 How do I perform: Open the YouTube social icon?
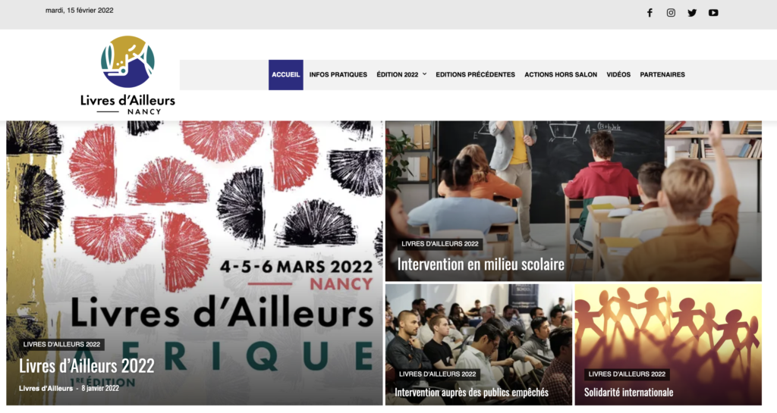click(713, 13)
